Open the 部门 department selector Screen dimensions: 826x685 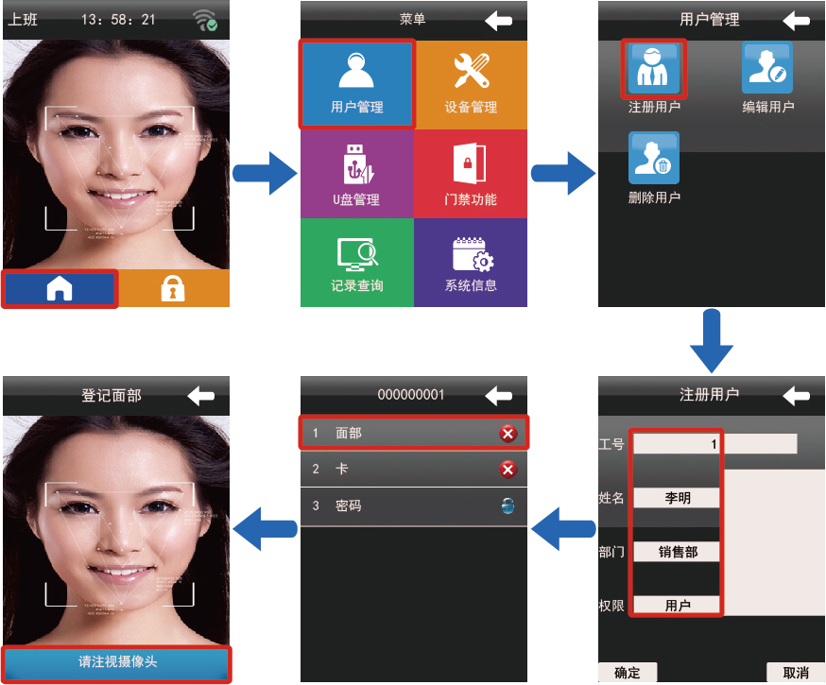point(677,552)
